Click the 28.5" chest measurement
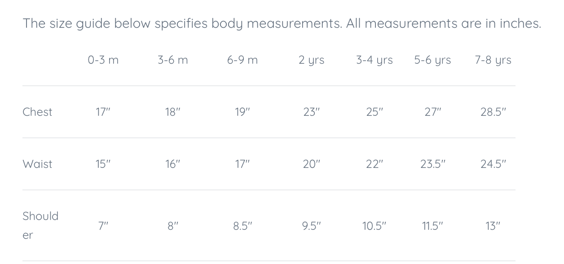Viewport: 564px width, 264px height. click(493, 112)
